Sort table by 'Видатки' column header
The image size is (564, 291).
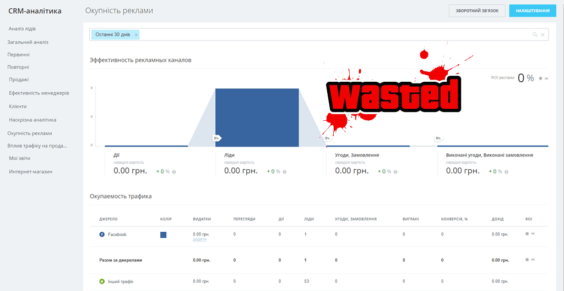click(x=202, y=219)
